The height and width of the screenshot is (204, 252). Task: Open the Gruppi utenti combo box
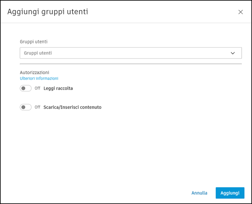[x=130, y=53]
